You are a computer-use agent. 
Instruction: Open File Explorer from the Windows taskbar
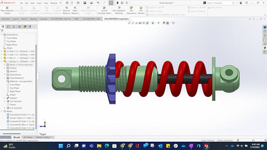[99, 146]
